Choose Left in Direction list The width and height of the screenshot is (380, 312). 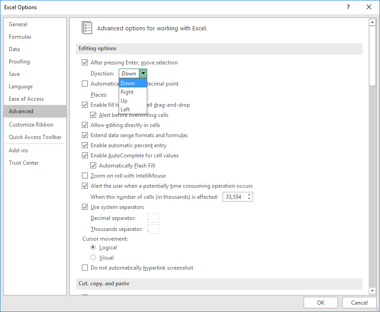133,110
